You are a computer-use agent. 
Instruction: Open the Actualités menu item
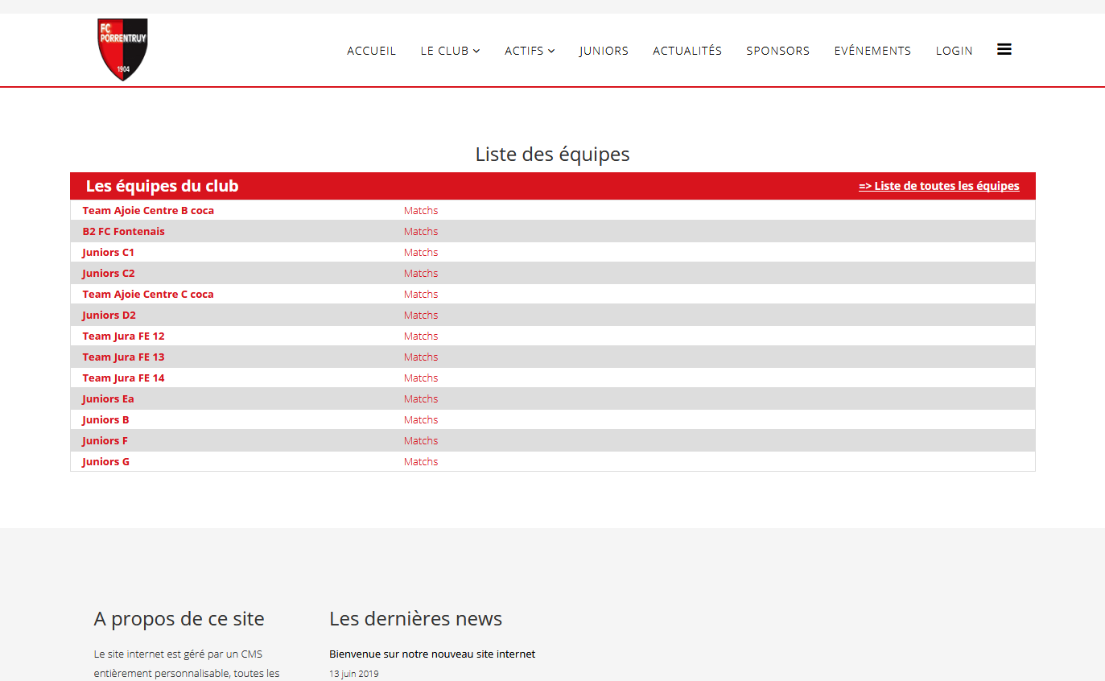[x=687, y=51]
